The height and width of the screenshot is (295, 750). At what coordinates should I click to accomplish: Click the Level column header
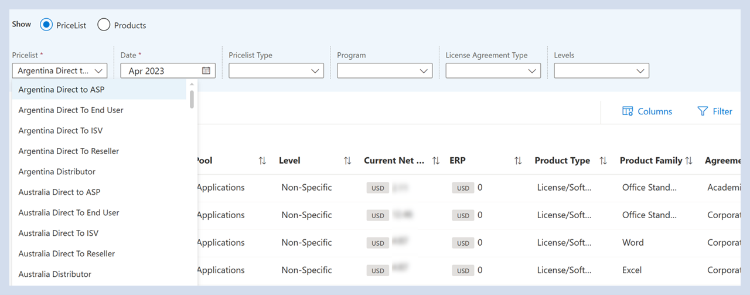[289, 161]
